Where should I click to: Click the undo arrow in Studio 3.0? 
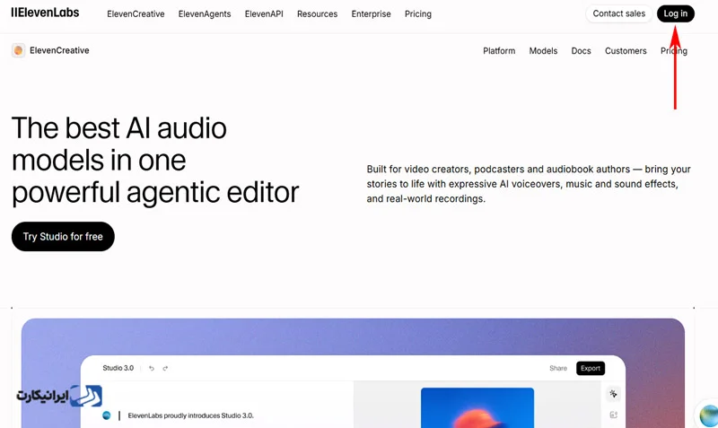tap(152, 369)
